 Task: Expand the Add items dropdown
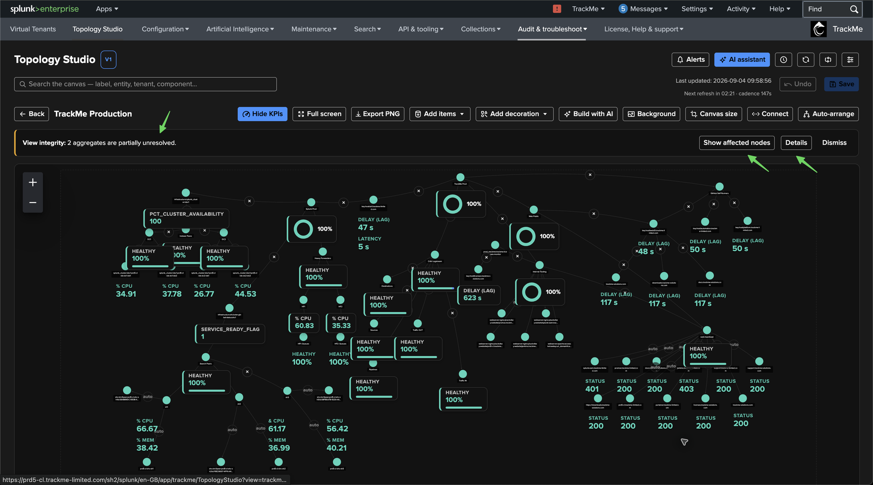click(x=440, y=114)
